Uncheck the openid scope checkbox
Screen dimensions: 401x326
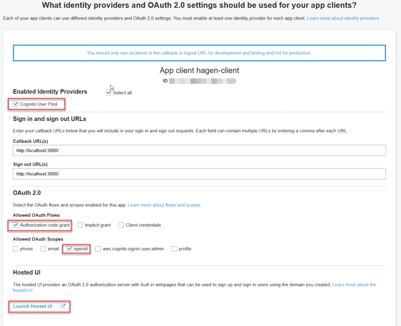69,249
